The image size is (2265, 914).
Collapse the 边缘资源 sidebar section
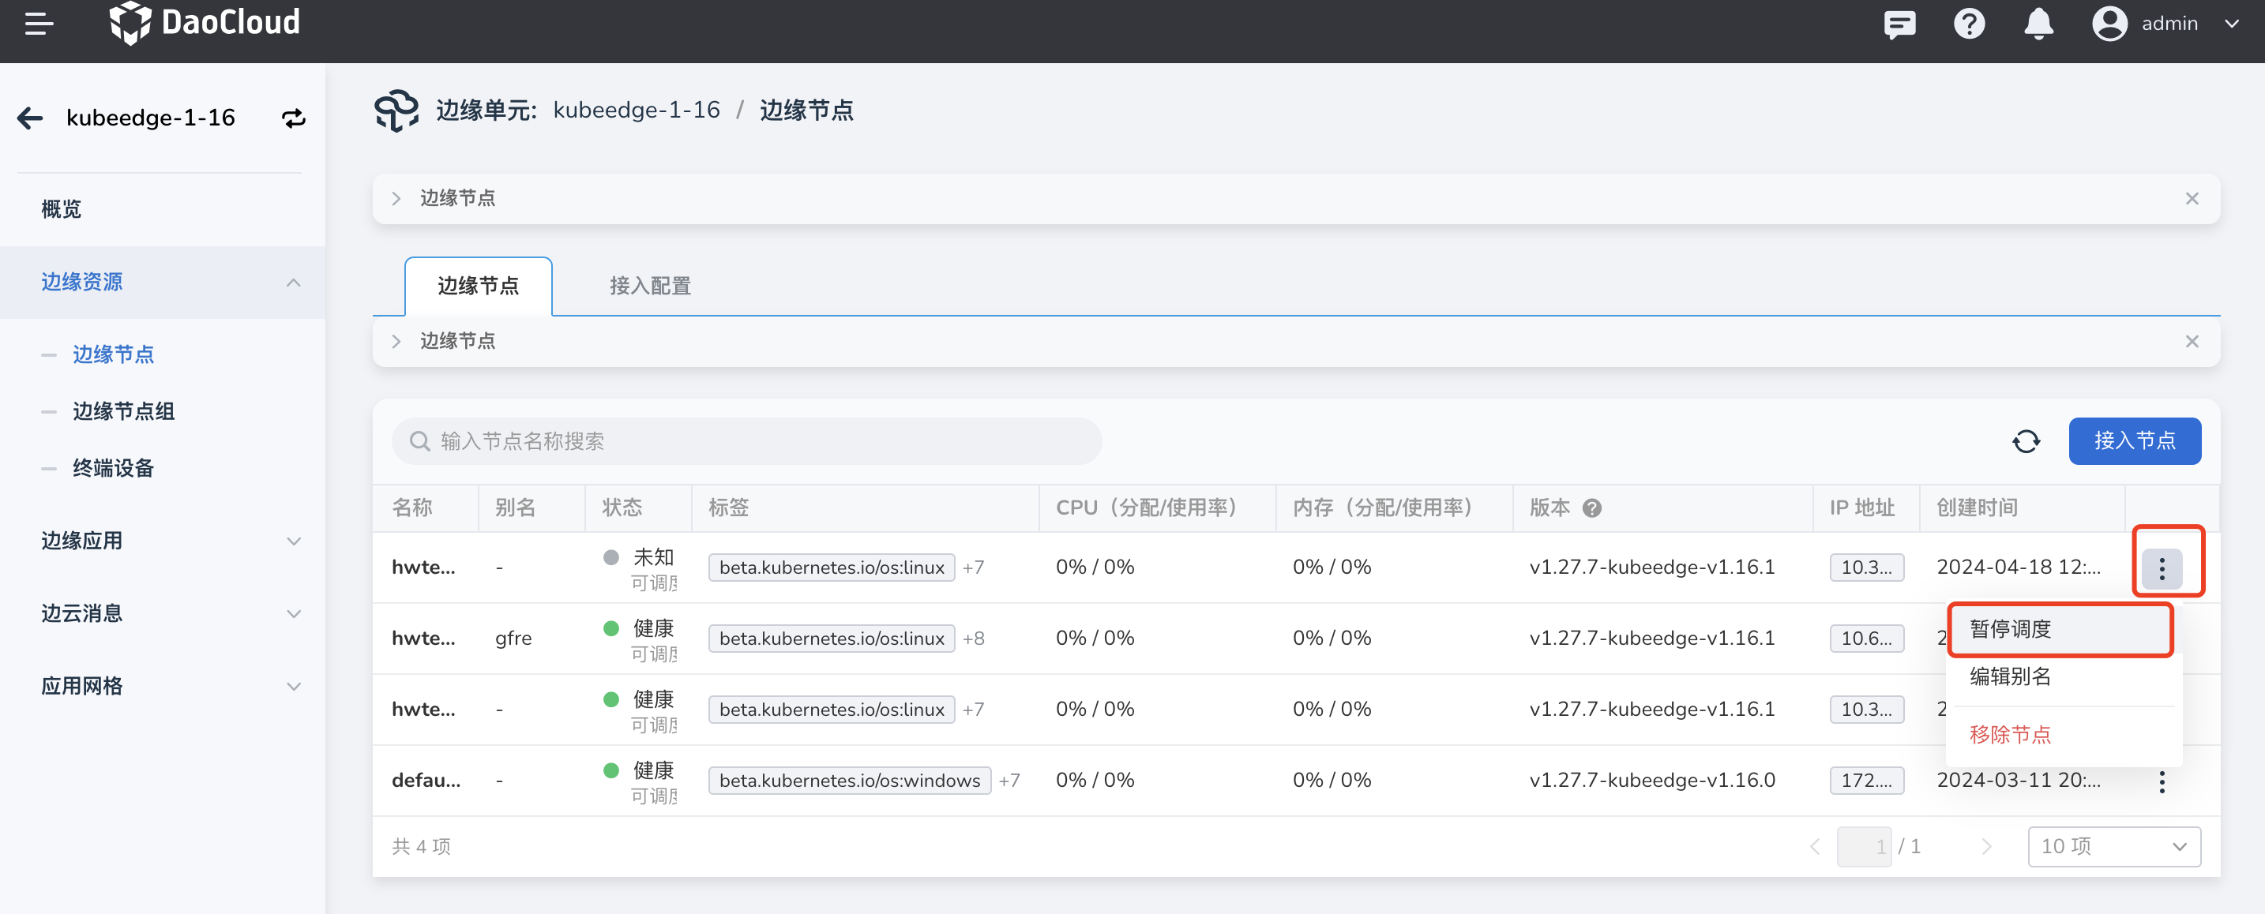coord(294,282)
